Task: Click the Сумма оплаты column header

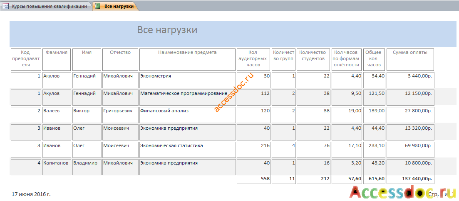Action: (410, 60)
